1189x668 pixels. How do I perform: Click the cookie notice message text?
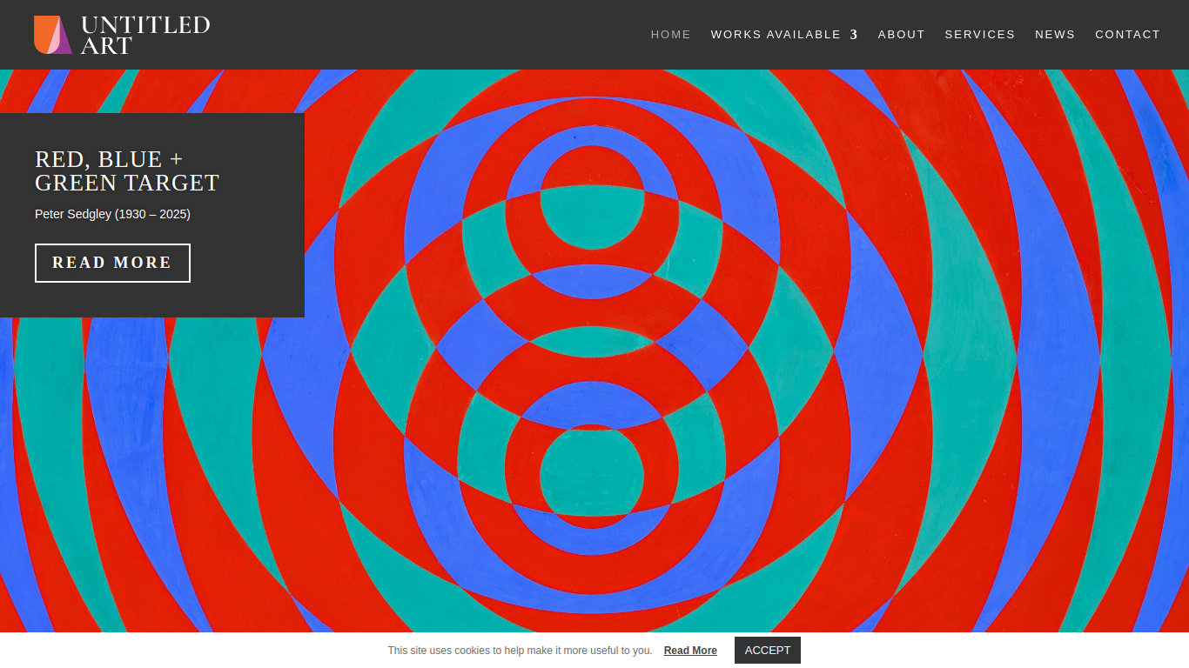click(520, 651)
